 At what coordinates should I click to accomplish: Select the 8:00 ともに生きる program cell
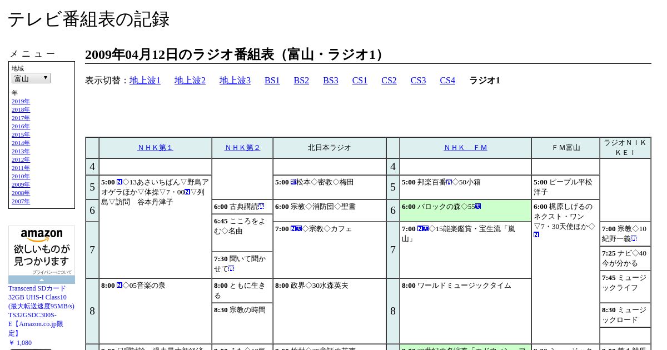click(x=242, y=291)
